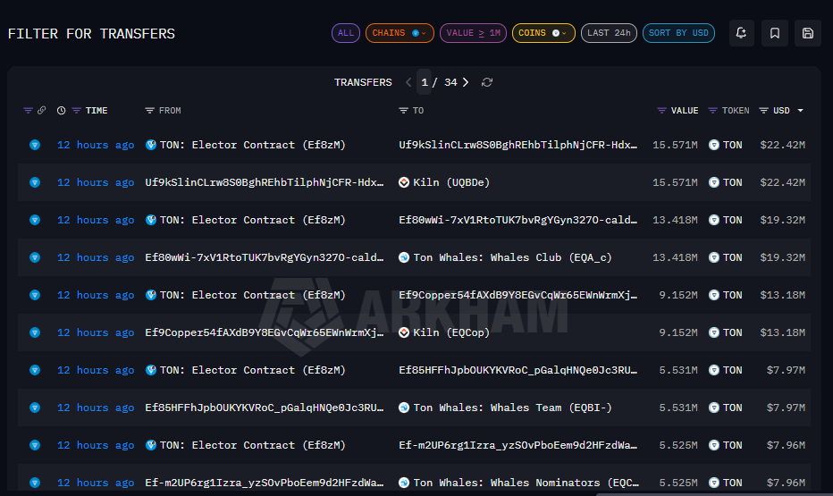
Task: Click Elector Contract icon in the 5.531M row
Action: (x=151, y=370)
